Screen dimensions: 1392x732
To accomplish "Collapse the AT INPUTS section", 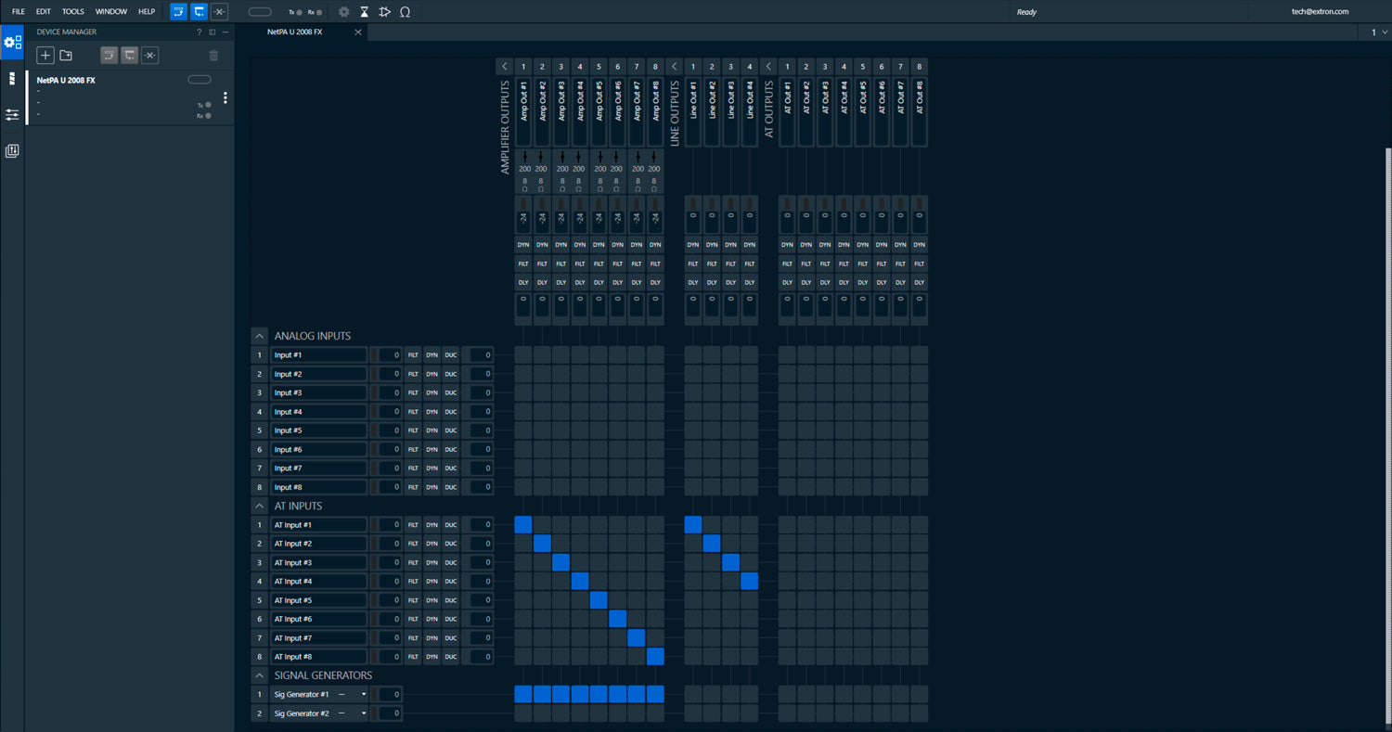I will click(259, 506).
